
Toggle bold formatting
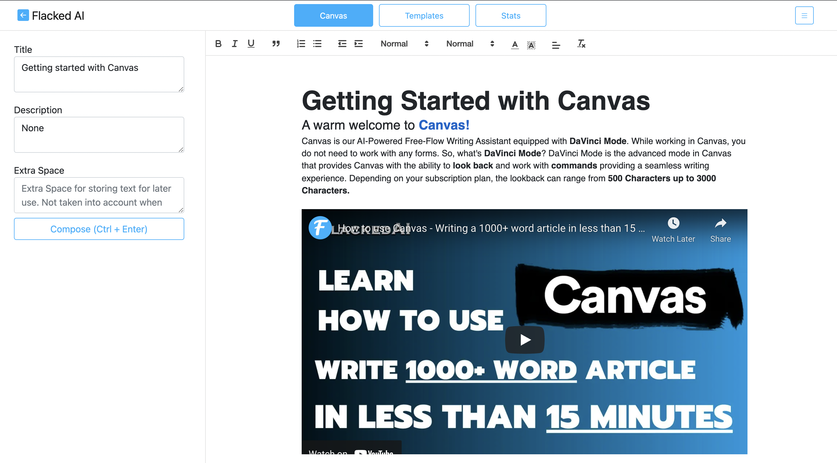click(218, 44)
